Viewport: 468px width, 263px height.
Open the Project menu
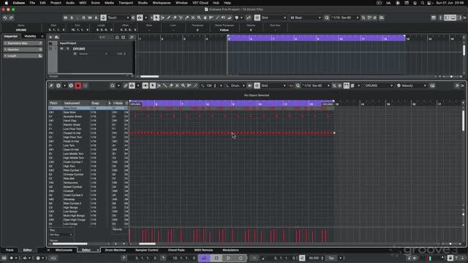[x=56, y=3]
